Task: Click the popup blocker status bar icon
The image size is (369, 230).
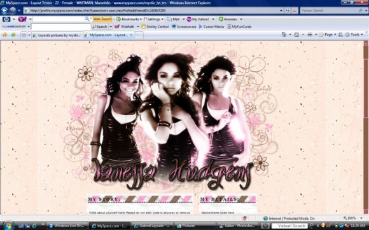Action: (245, 219)
